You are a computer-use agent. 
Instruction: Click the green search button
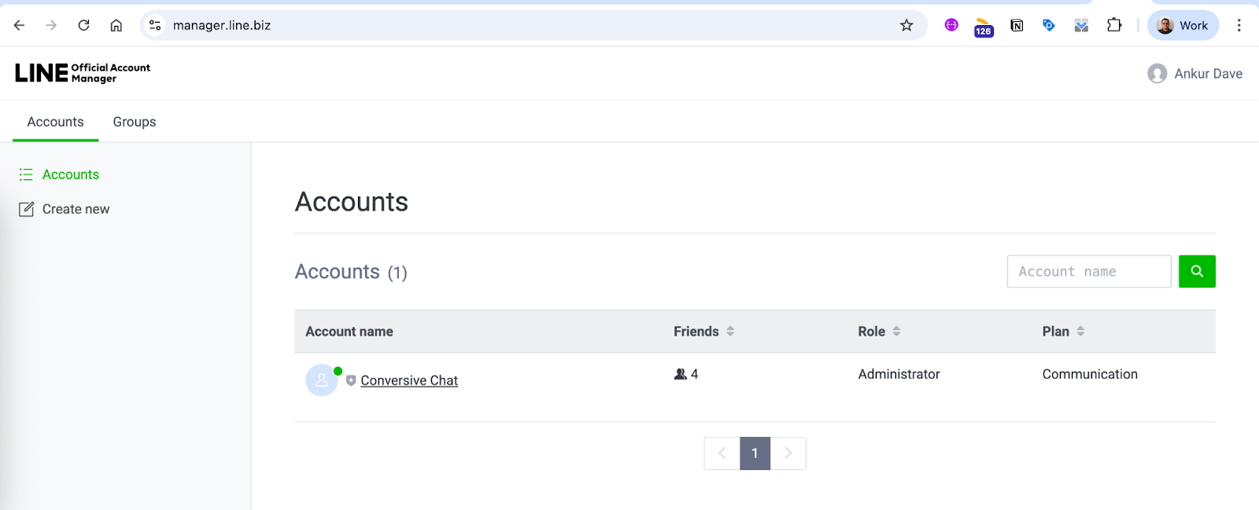point(1197,271)
